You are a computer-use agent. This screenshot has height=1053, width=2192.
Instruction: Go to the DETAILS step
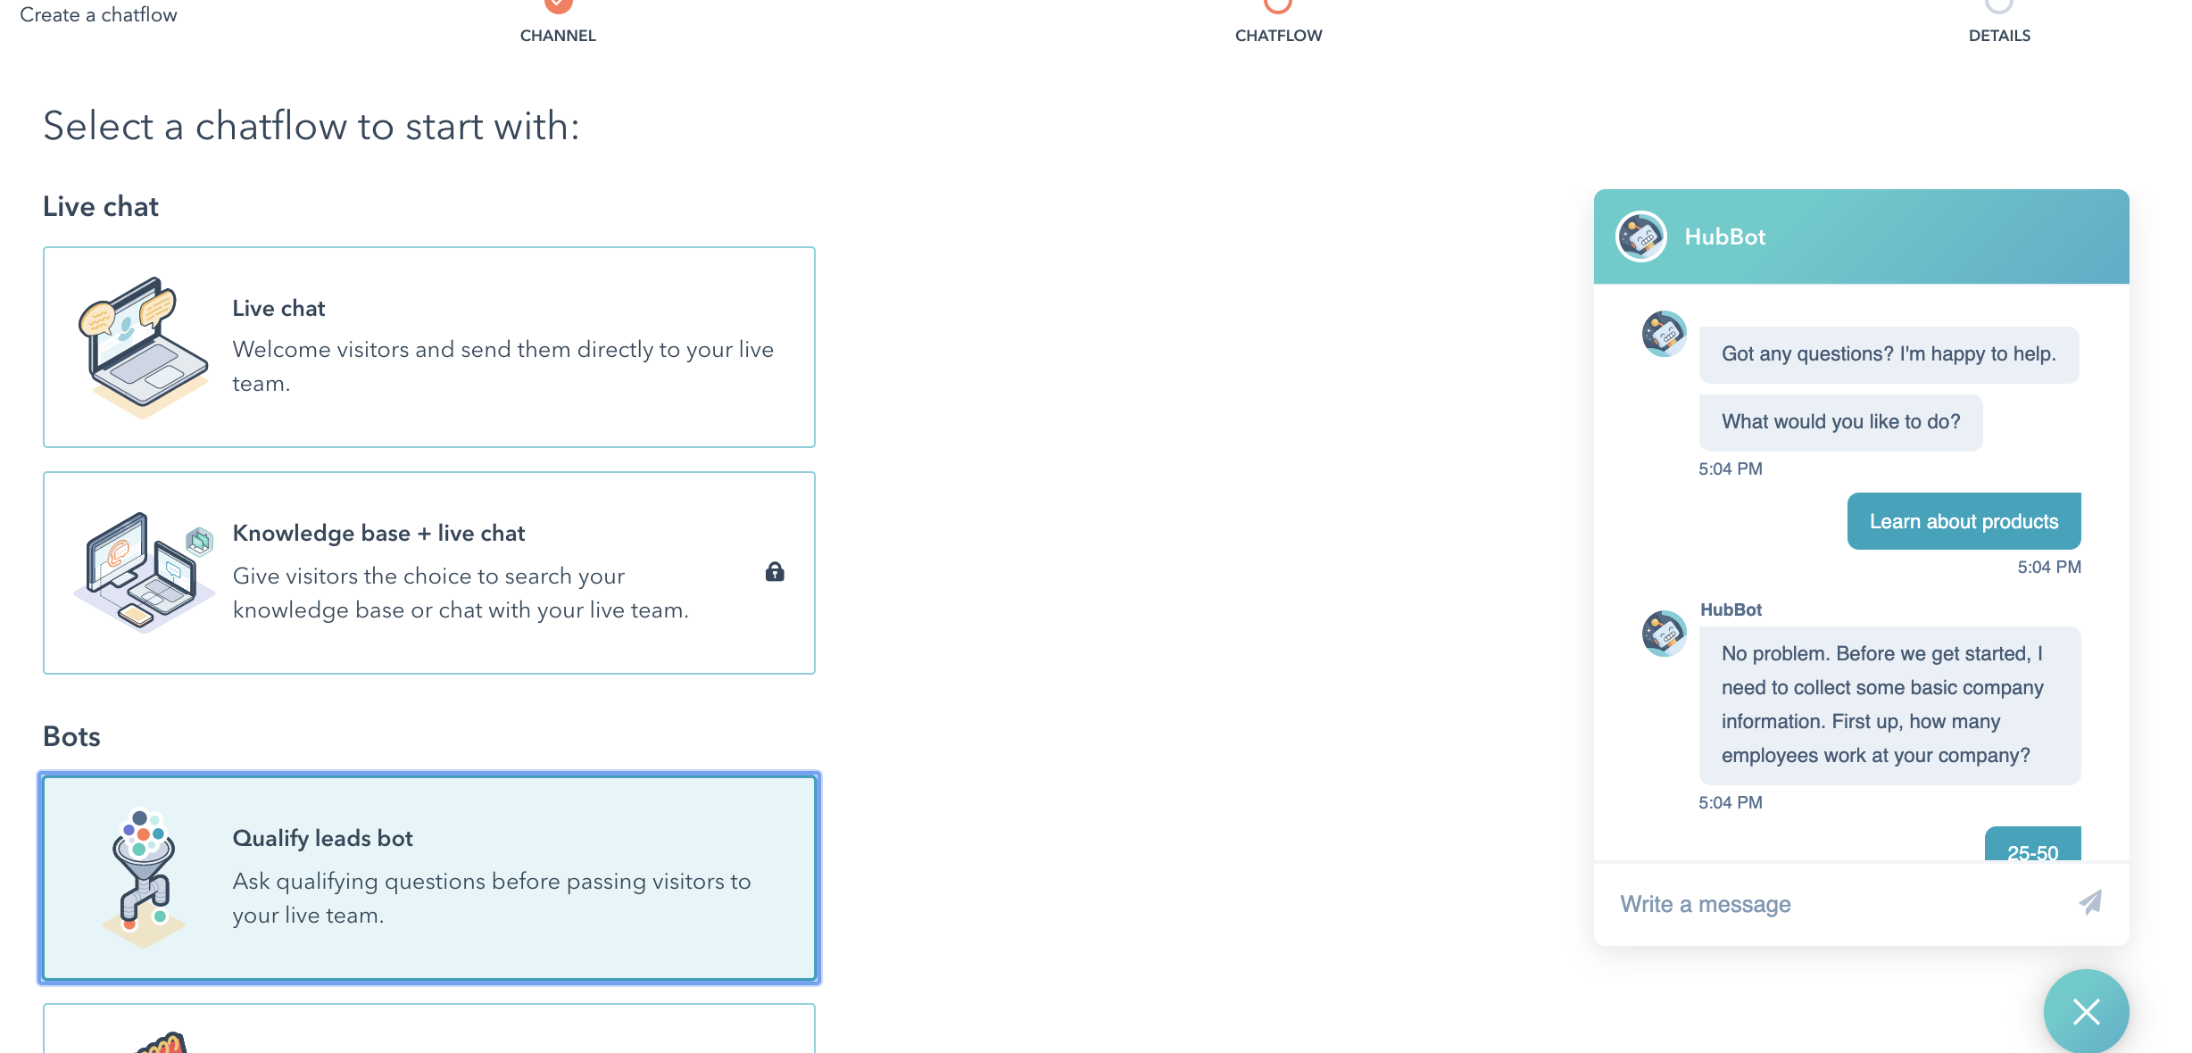pyautogui.click(x=1999, y=36)
